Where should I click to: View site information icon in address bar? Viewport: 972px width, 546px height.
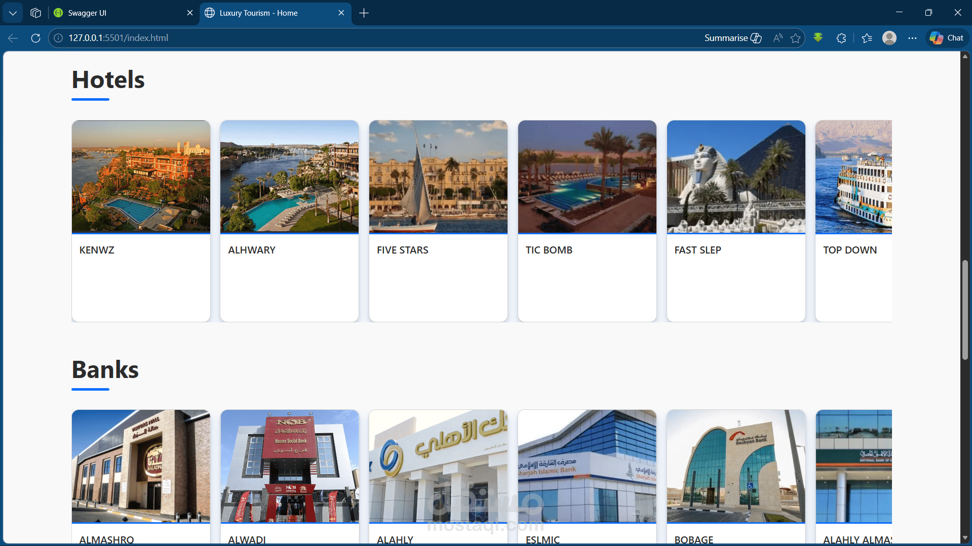point(58,38)
